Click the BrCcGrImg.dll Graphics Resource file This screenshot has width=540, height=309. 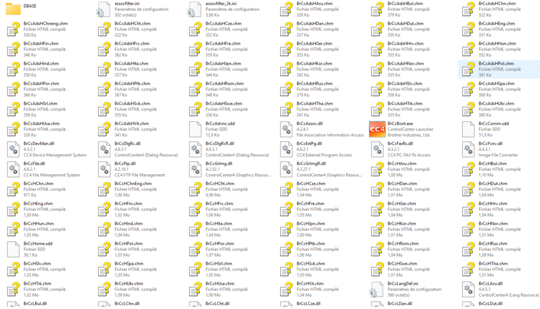click(195, 169)
